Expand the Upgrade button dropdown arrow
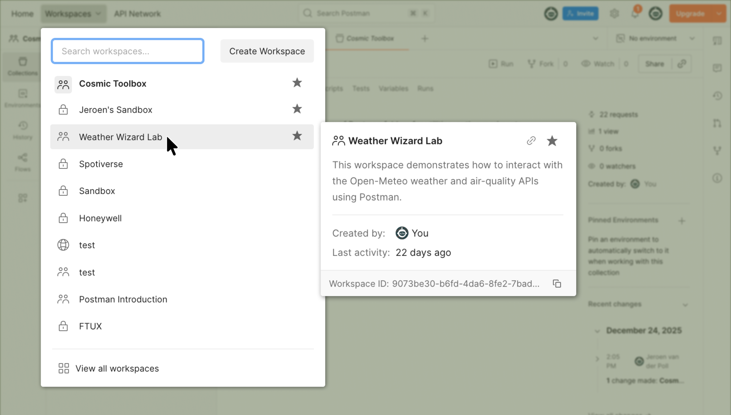This screenshot has width=731, height=415. 719,14
